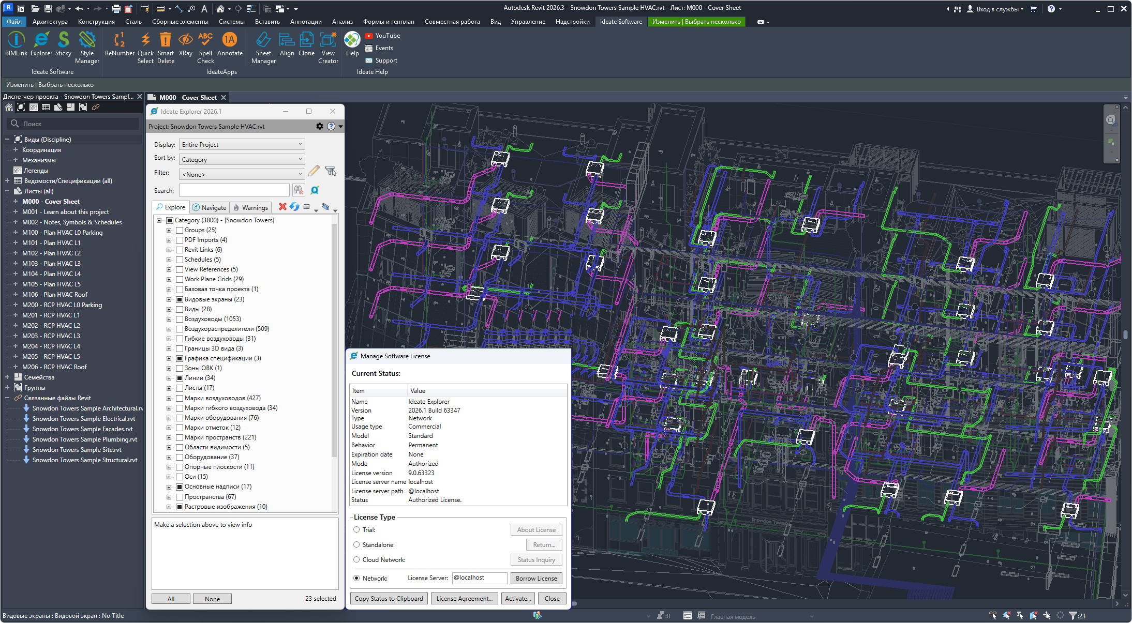Launch Ideate Explorer from ribbon
This screenshot has height=623, width=1132.
[41, 44]
